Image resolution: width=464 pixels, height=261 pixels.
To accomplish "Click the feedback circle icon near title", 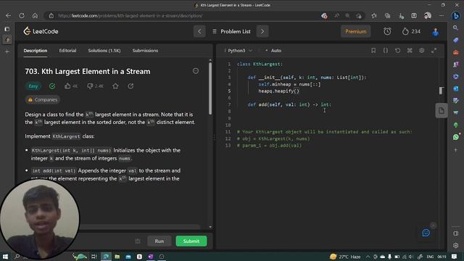I will 196,71.
